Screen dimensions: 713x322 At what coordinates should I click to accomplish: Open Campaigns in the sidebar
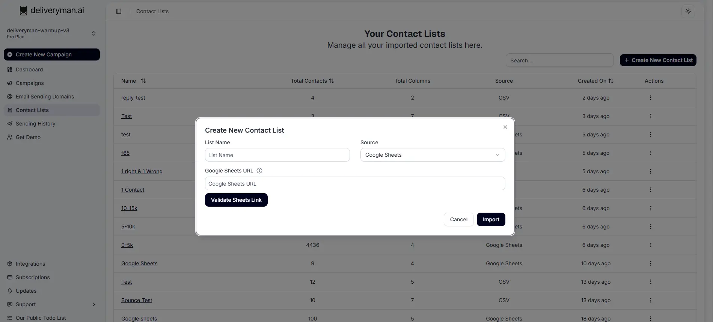[30, 83]
